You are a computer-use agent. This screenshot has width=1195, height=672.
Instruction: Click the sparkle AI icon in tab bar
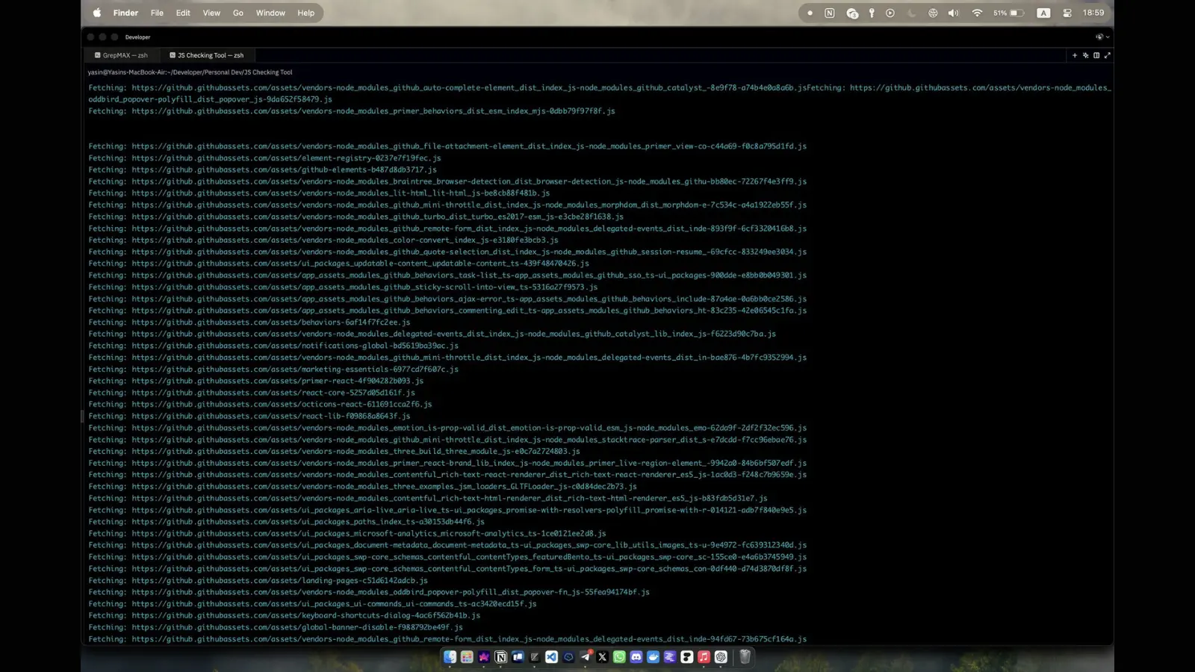(x=1085, y=55)
